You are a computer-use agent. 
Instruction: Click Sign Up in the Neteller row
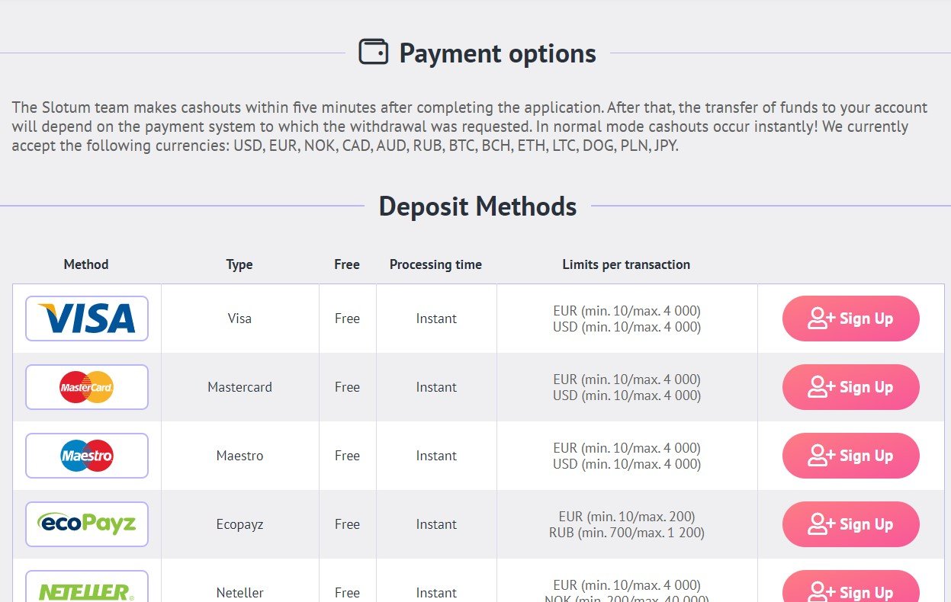coord(850,590)
